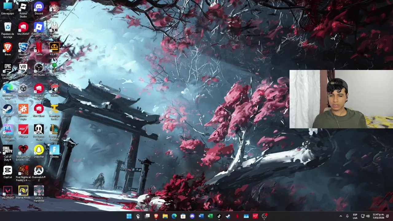Select the Five Nights at Freddy's 4 shortcut
This screenshot has width=393, height=221.
(x=23, y=173)
